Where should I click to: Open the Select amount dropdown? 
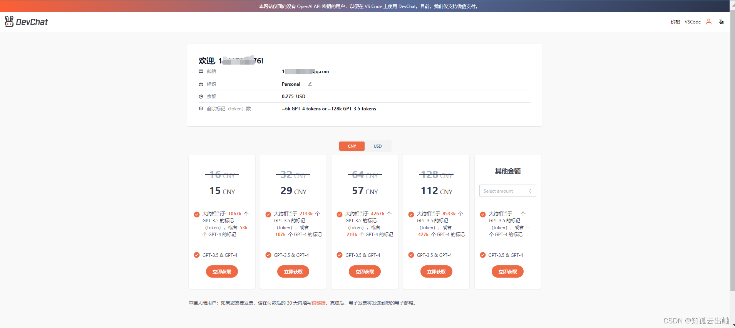(x=507, y=191)
